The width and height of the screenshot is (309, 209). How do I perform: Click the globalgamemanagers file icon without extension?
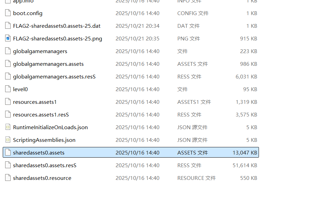pos(8,51)
